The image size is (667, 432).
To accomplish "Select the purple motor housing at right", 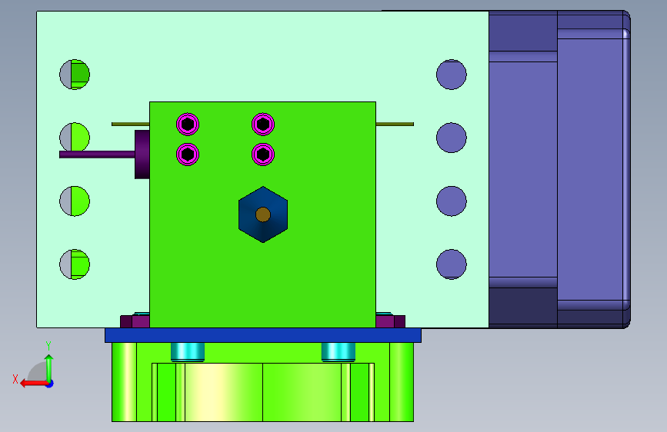I will (559, 169).
